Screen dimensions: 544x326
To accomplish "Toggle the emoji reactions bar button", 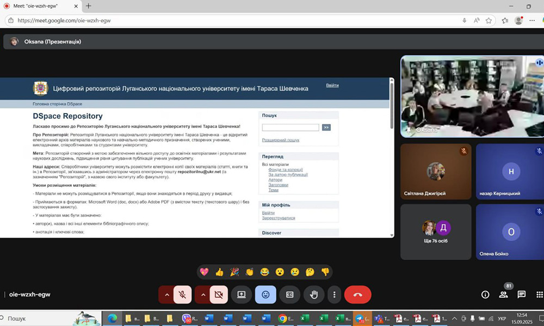I will tap(265, 294).
